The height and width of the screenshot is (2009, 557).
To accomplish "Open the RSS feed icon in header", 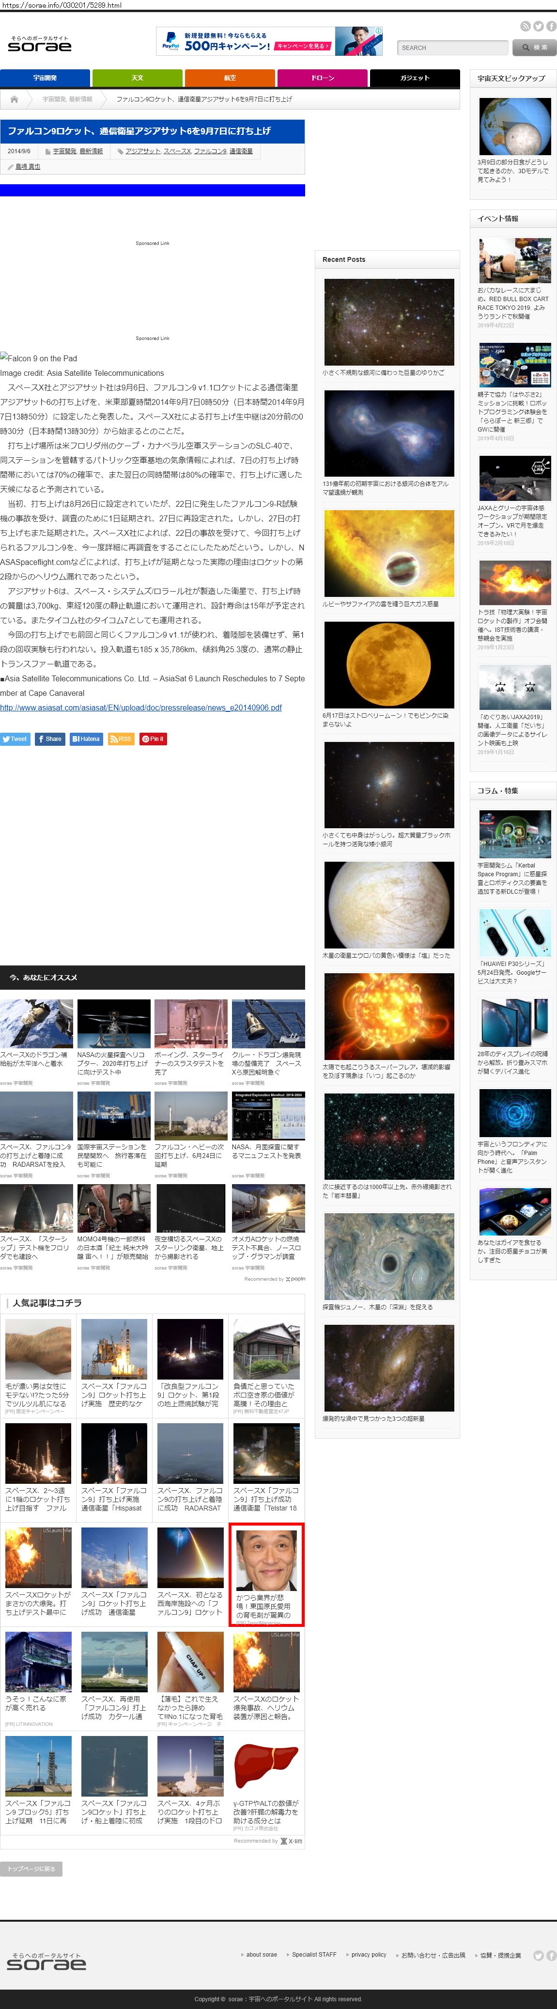I will point(525,27).
